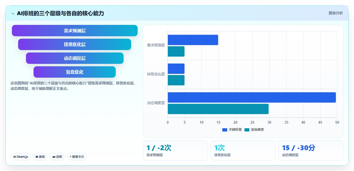
Task: Click the 进度 tag chip
Action: pos(57,157)
